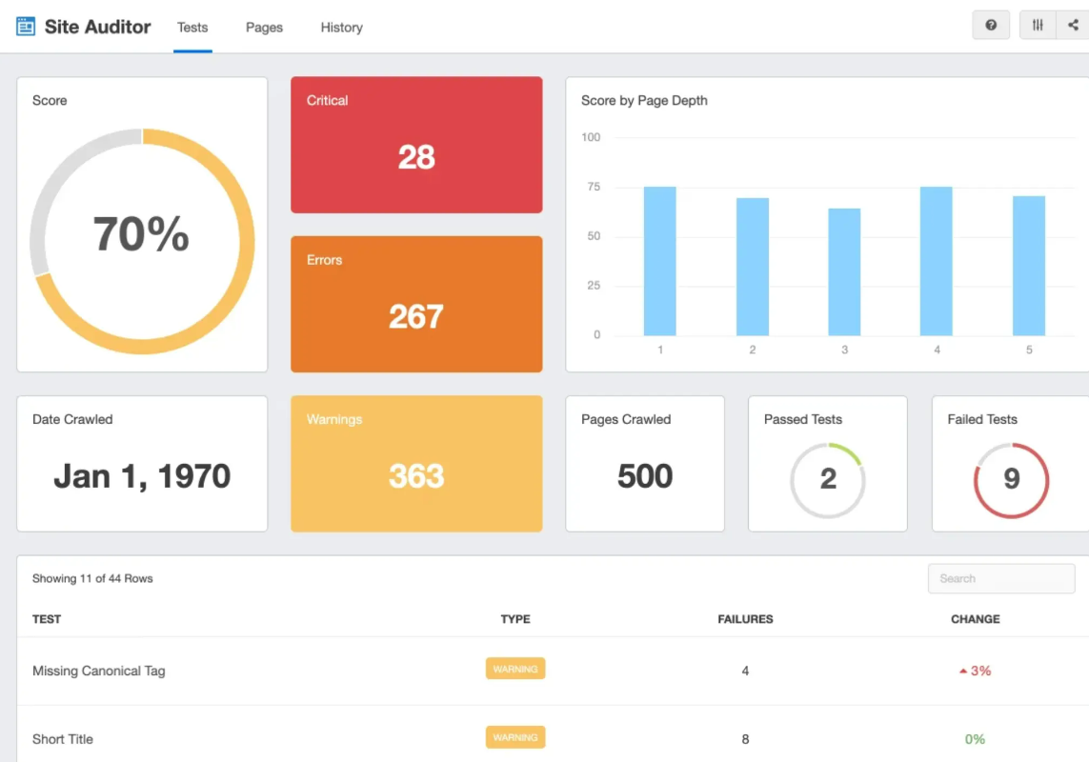Sort table by FAILURES column header
This screenshot has height=762, width=1089.
coord(745,619)
